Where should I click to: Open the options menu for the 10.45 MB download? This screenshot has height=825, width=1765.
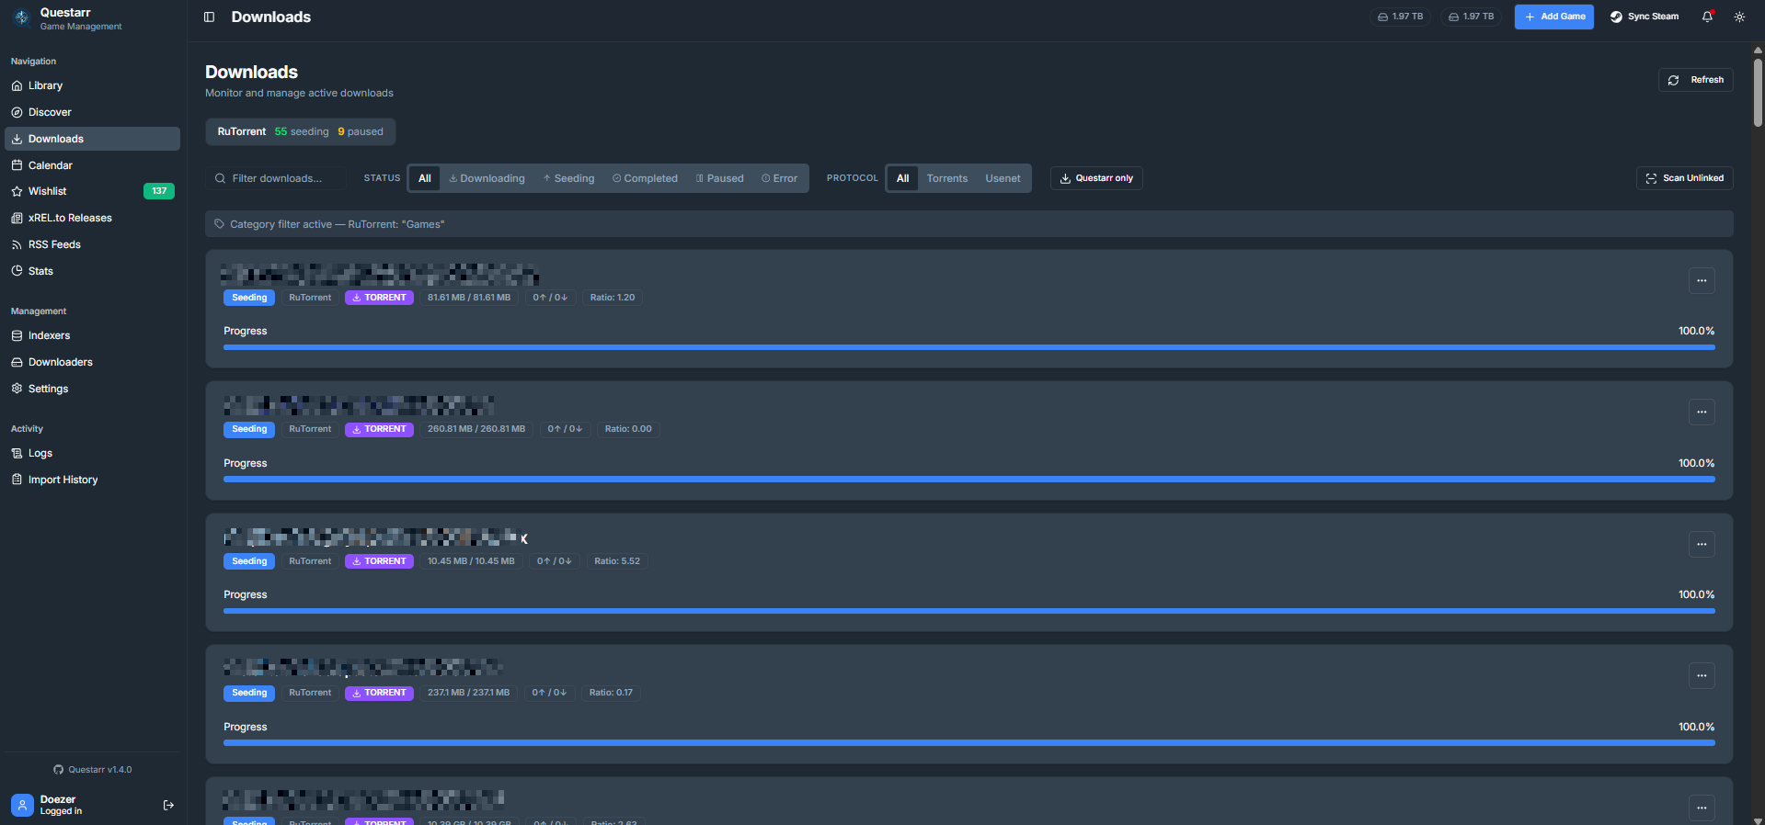1702,544
